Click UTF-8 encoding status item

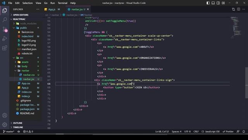click(x=188, y=131)
